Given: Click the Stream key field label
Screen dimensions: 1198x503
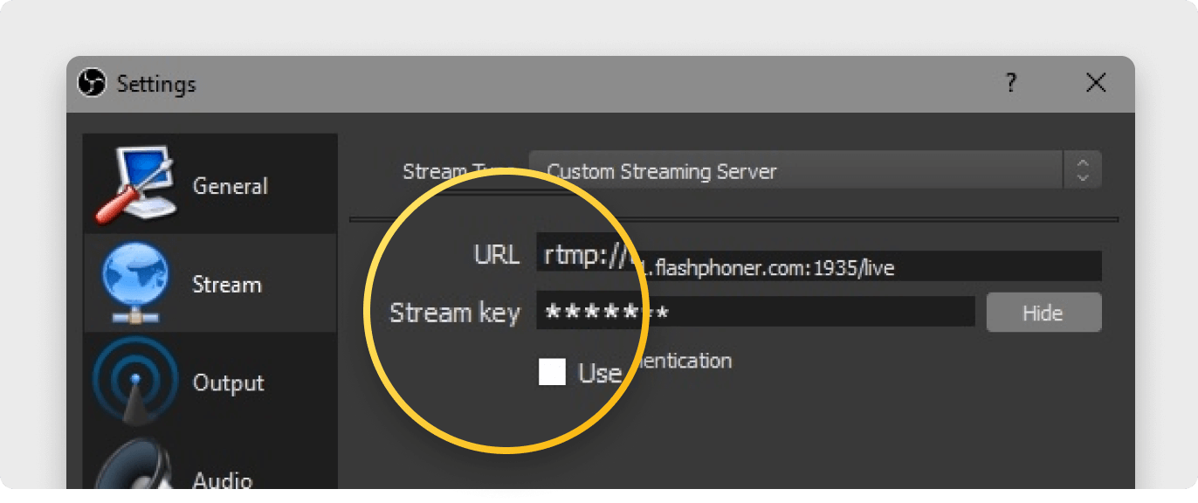Looking at the screenshot, I should coord(454,313).
